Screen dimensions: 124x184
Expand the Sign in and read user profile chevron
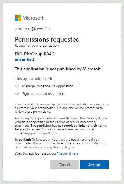(17, 94)
